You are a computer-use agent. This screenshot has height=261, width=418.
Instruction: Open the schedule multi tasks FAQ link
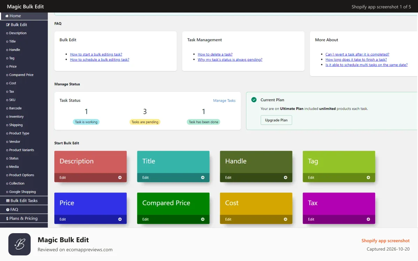(366, 65)
